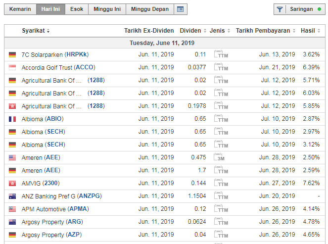328x244 pixels.
Task: Click the 4.14% yield for APM Automotive
Action: tap(311, 209)
